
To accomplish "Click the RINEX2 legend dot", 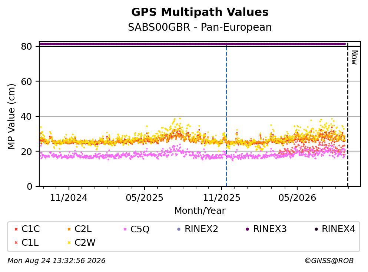I will pos(179,229).
